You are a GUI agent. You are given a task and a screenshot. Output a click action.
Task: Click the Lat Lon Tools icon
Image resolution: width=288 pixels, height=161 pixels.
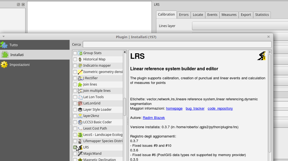pos(80,97)
